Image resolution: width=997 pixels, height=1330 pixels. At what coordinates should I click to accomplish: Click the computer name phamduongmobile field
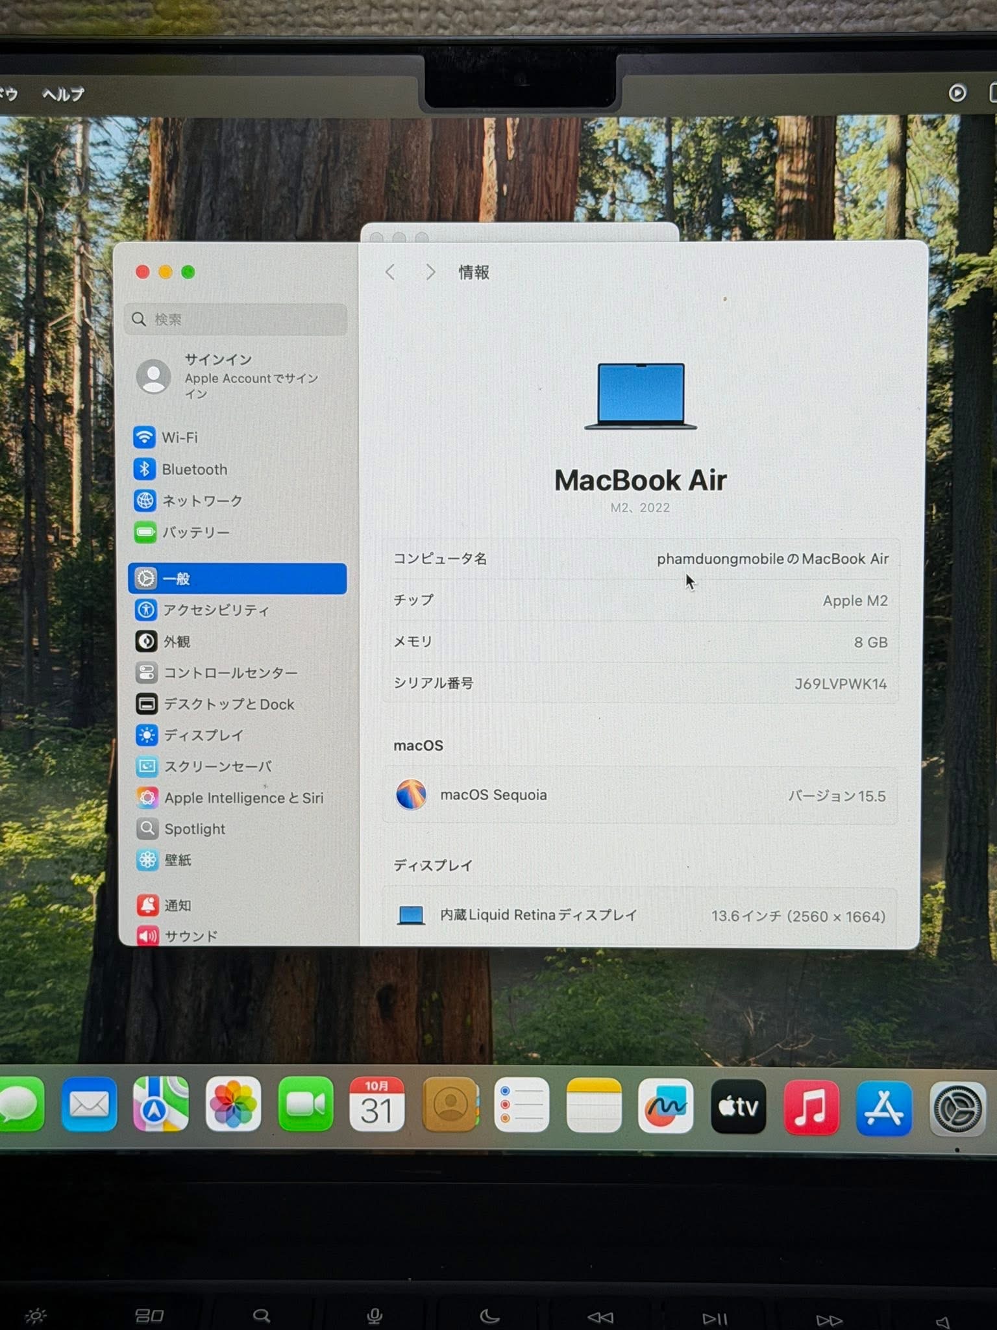(x=772, y=559)
